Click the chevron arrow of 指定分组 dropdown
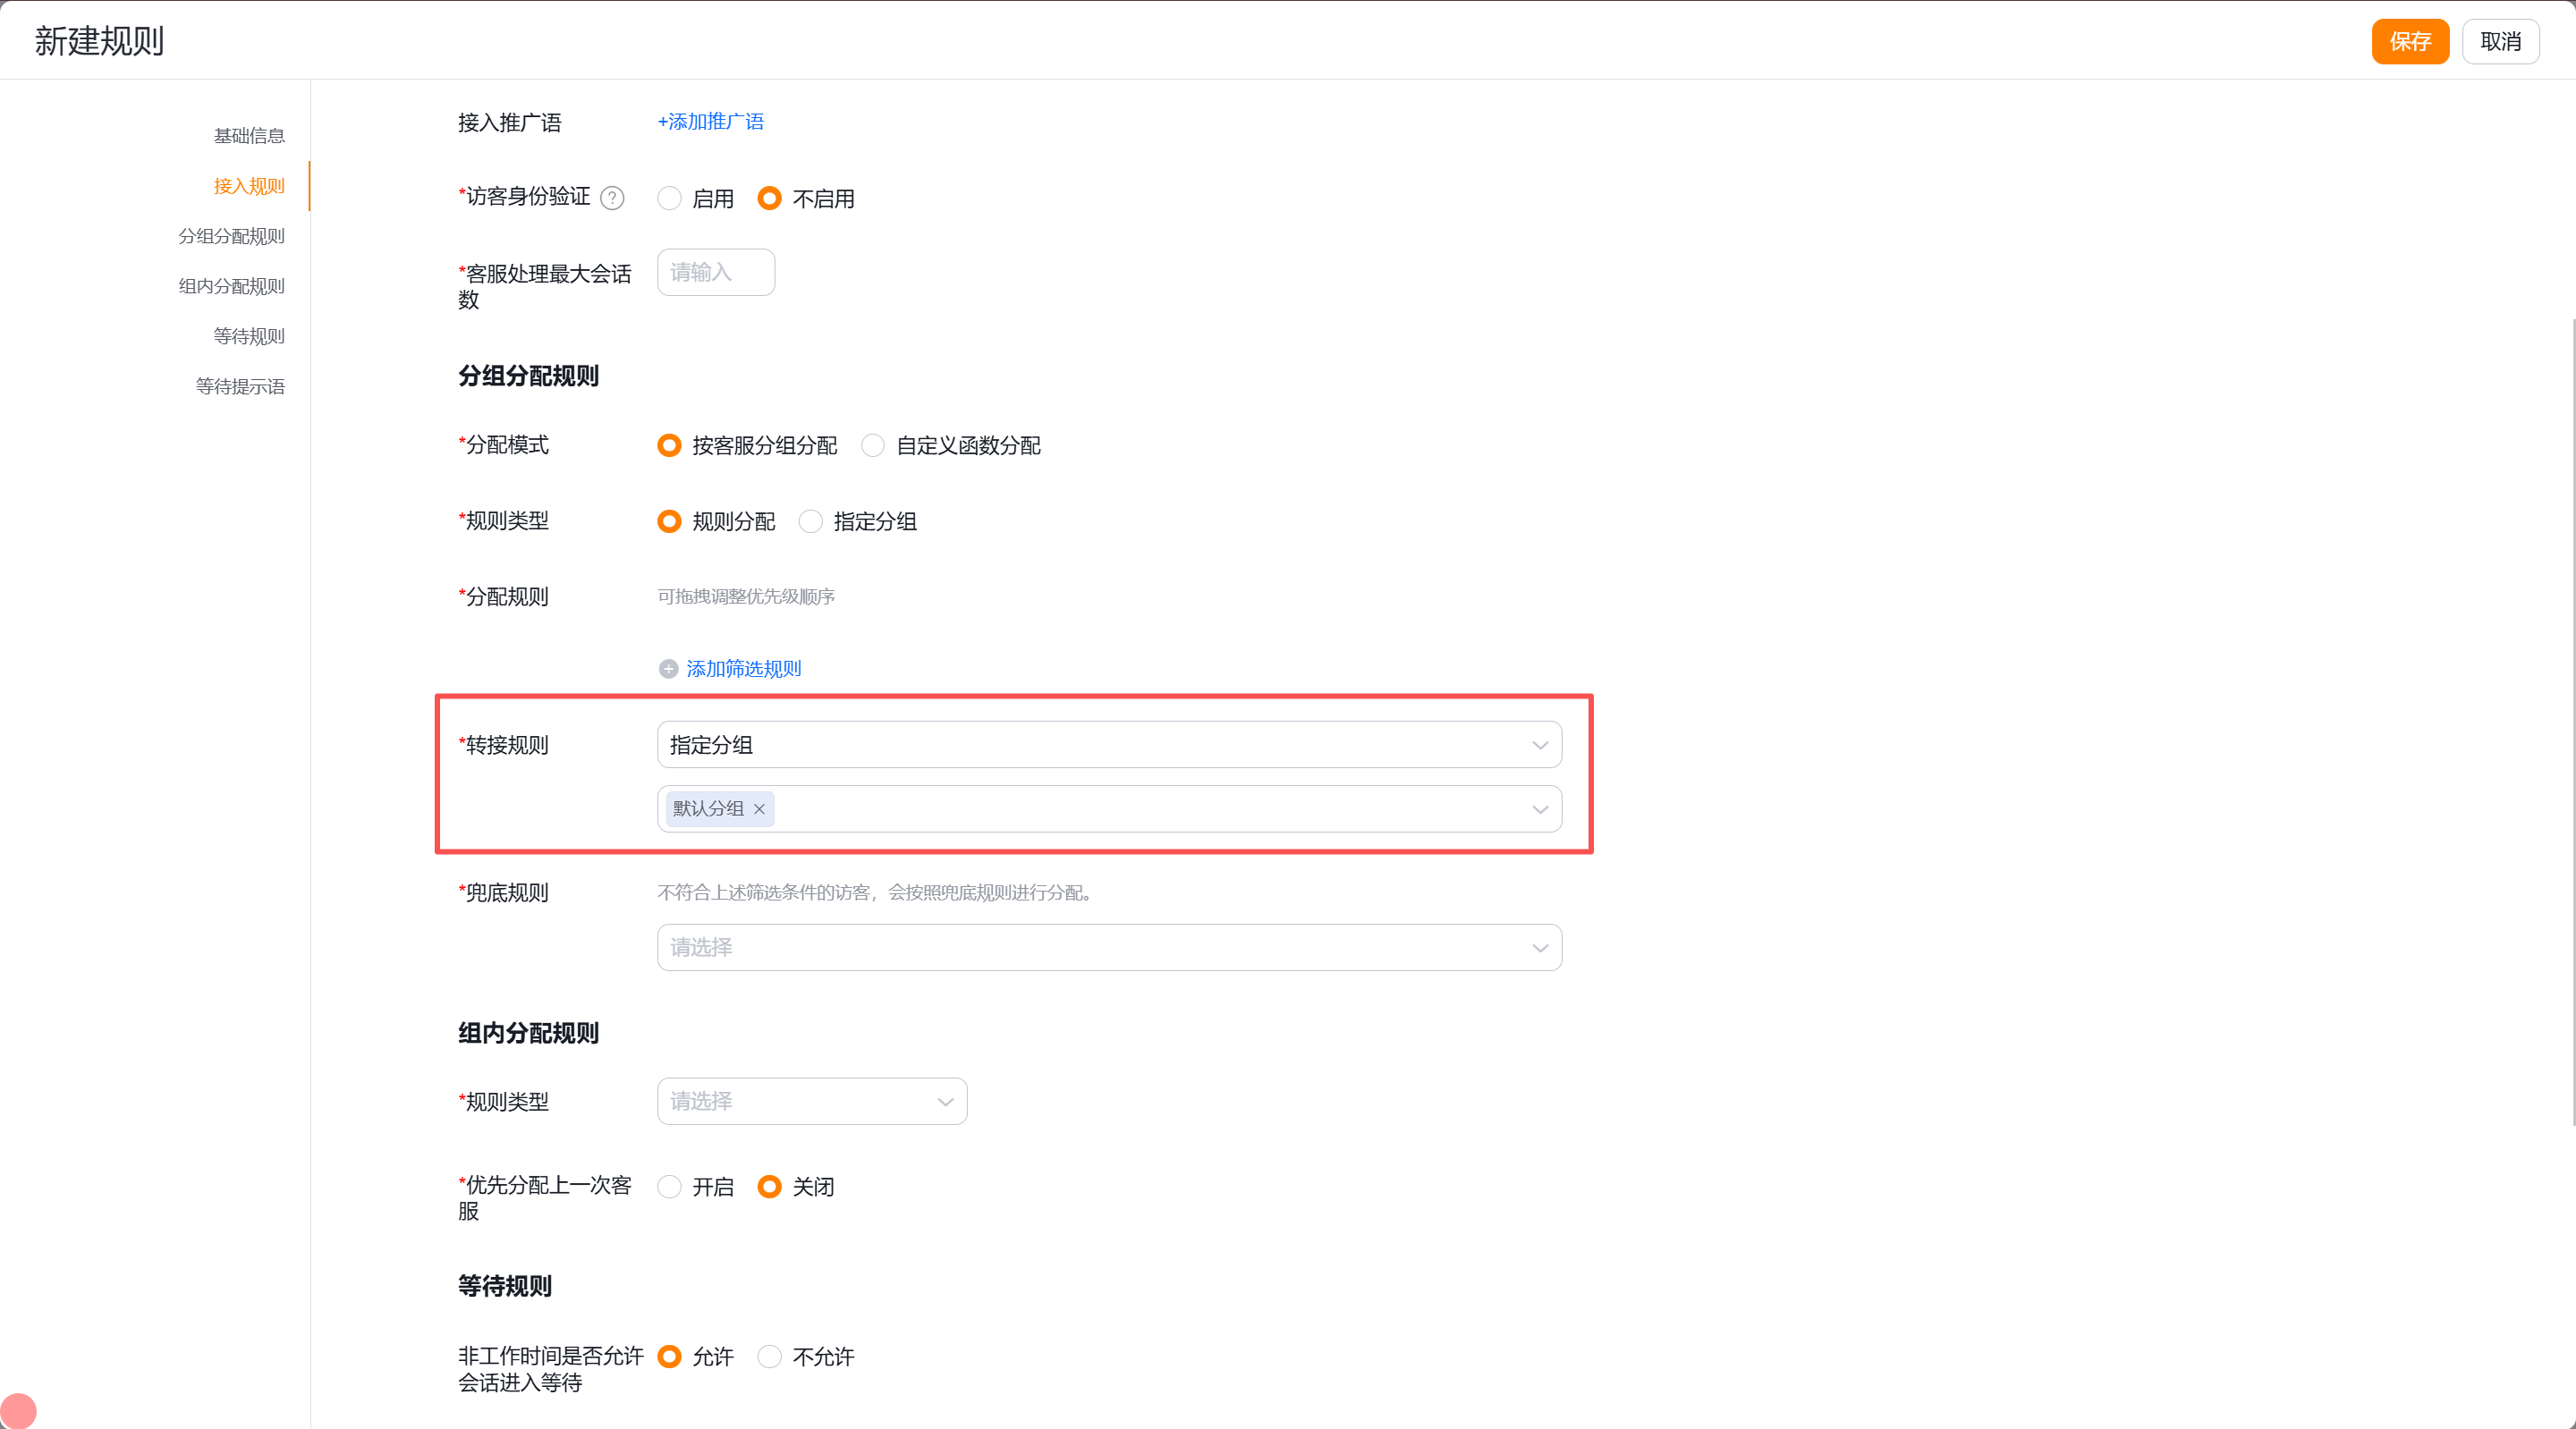The width and height of the screenshot is (2576, 1429). (x=1540, y=745)
